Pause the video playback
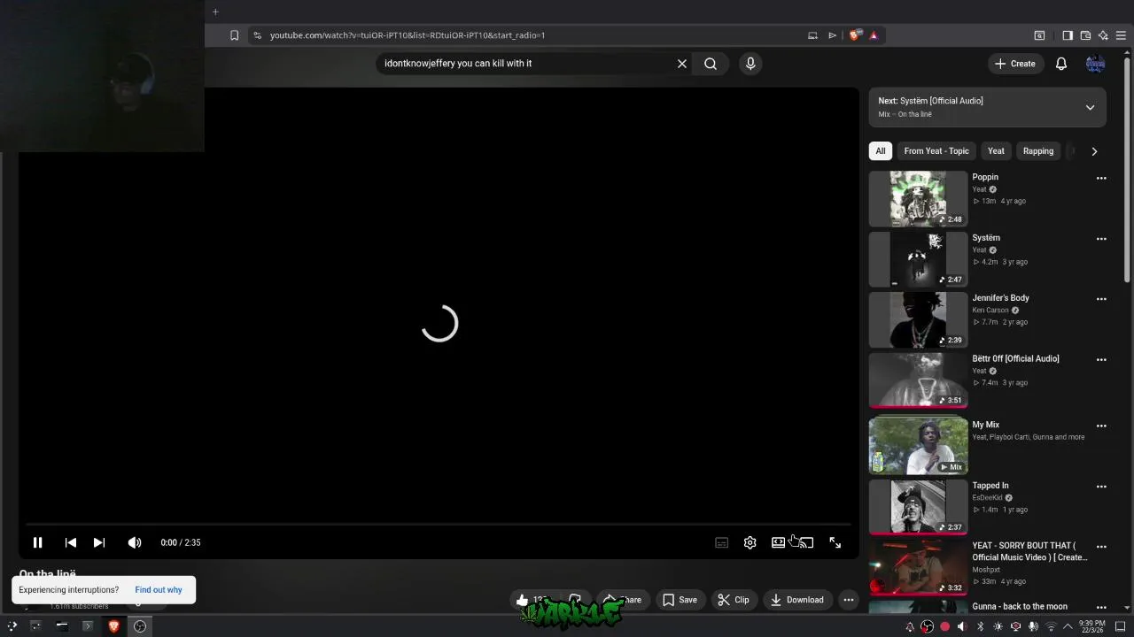Viewport: 1134px width, 637px height. pos(37,542)
